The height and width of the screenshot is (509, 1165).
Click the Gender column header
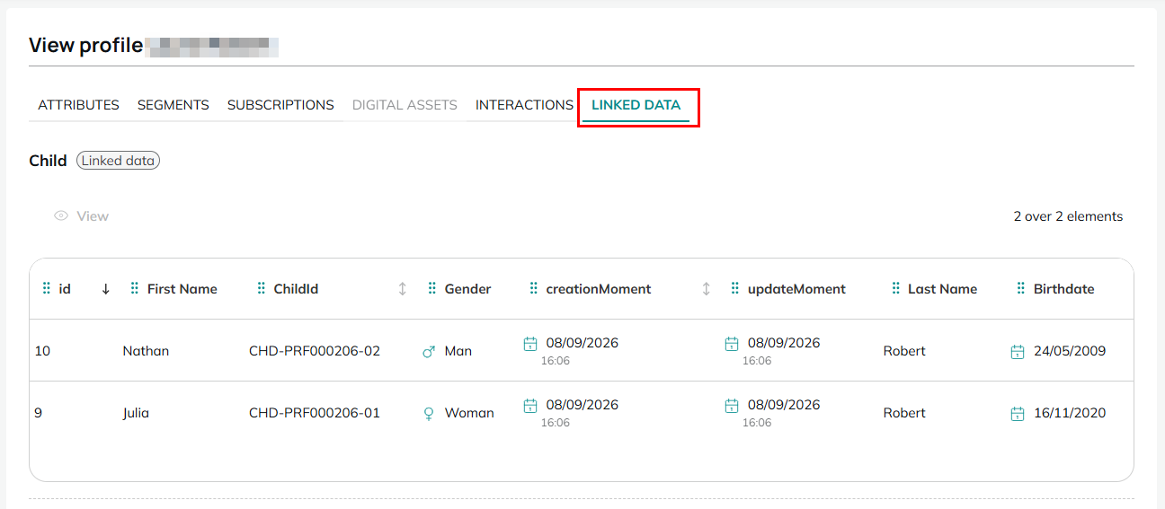[x=468, y=289]
